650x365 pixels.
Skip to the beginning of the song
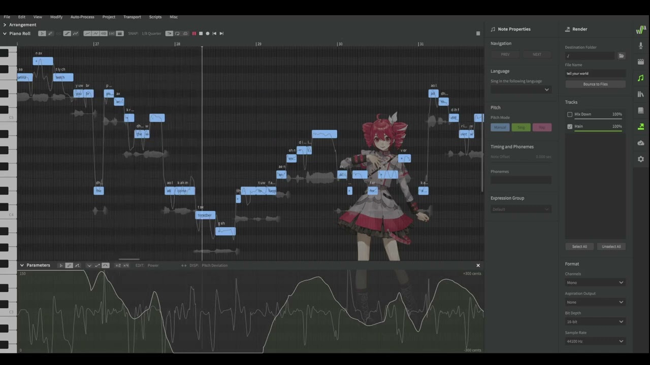(214, 33)
